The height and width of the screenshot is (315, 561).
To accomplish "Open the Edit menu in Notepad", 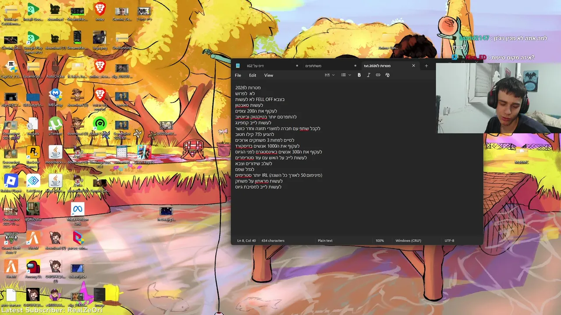I will point(252,75).
